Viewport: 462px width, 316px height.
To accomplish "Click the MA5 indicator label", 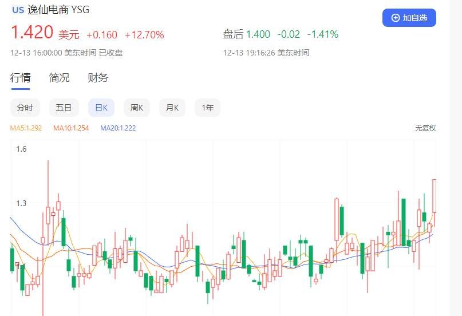I will click(x=26, y=128).
